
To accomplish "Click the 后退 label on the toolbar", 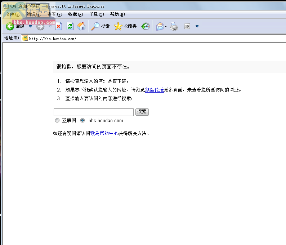I will pos(20,26).
